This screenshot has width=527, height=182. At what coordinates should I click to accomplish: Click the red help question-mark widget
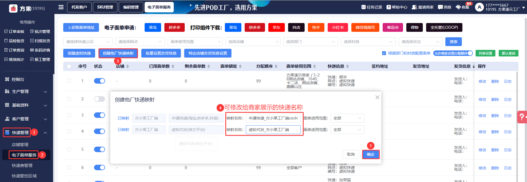(522, 117)
